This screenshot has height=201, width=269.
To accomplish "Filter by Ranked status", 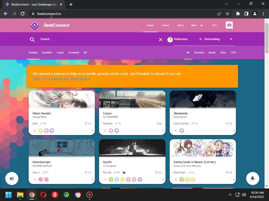I will coord(33,52).
